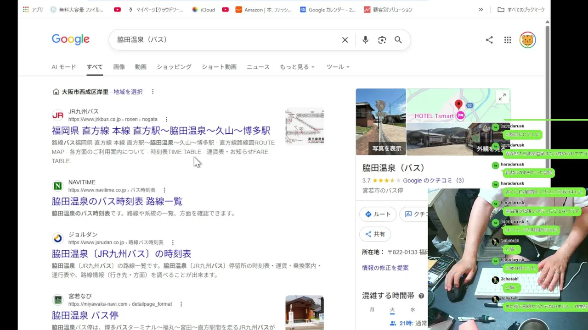Open options next to 地域を選択
The image size is (588, 330).
[153, 92]
